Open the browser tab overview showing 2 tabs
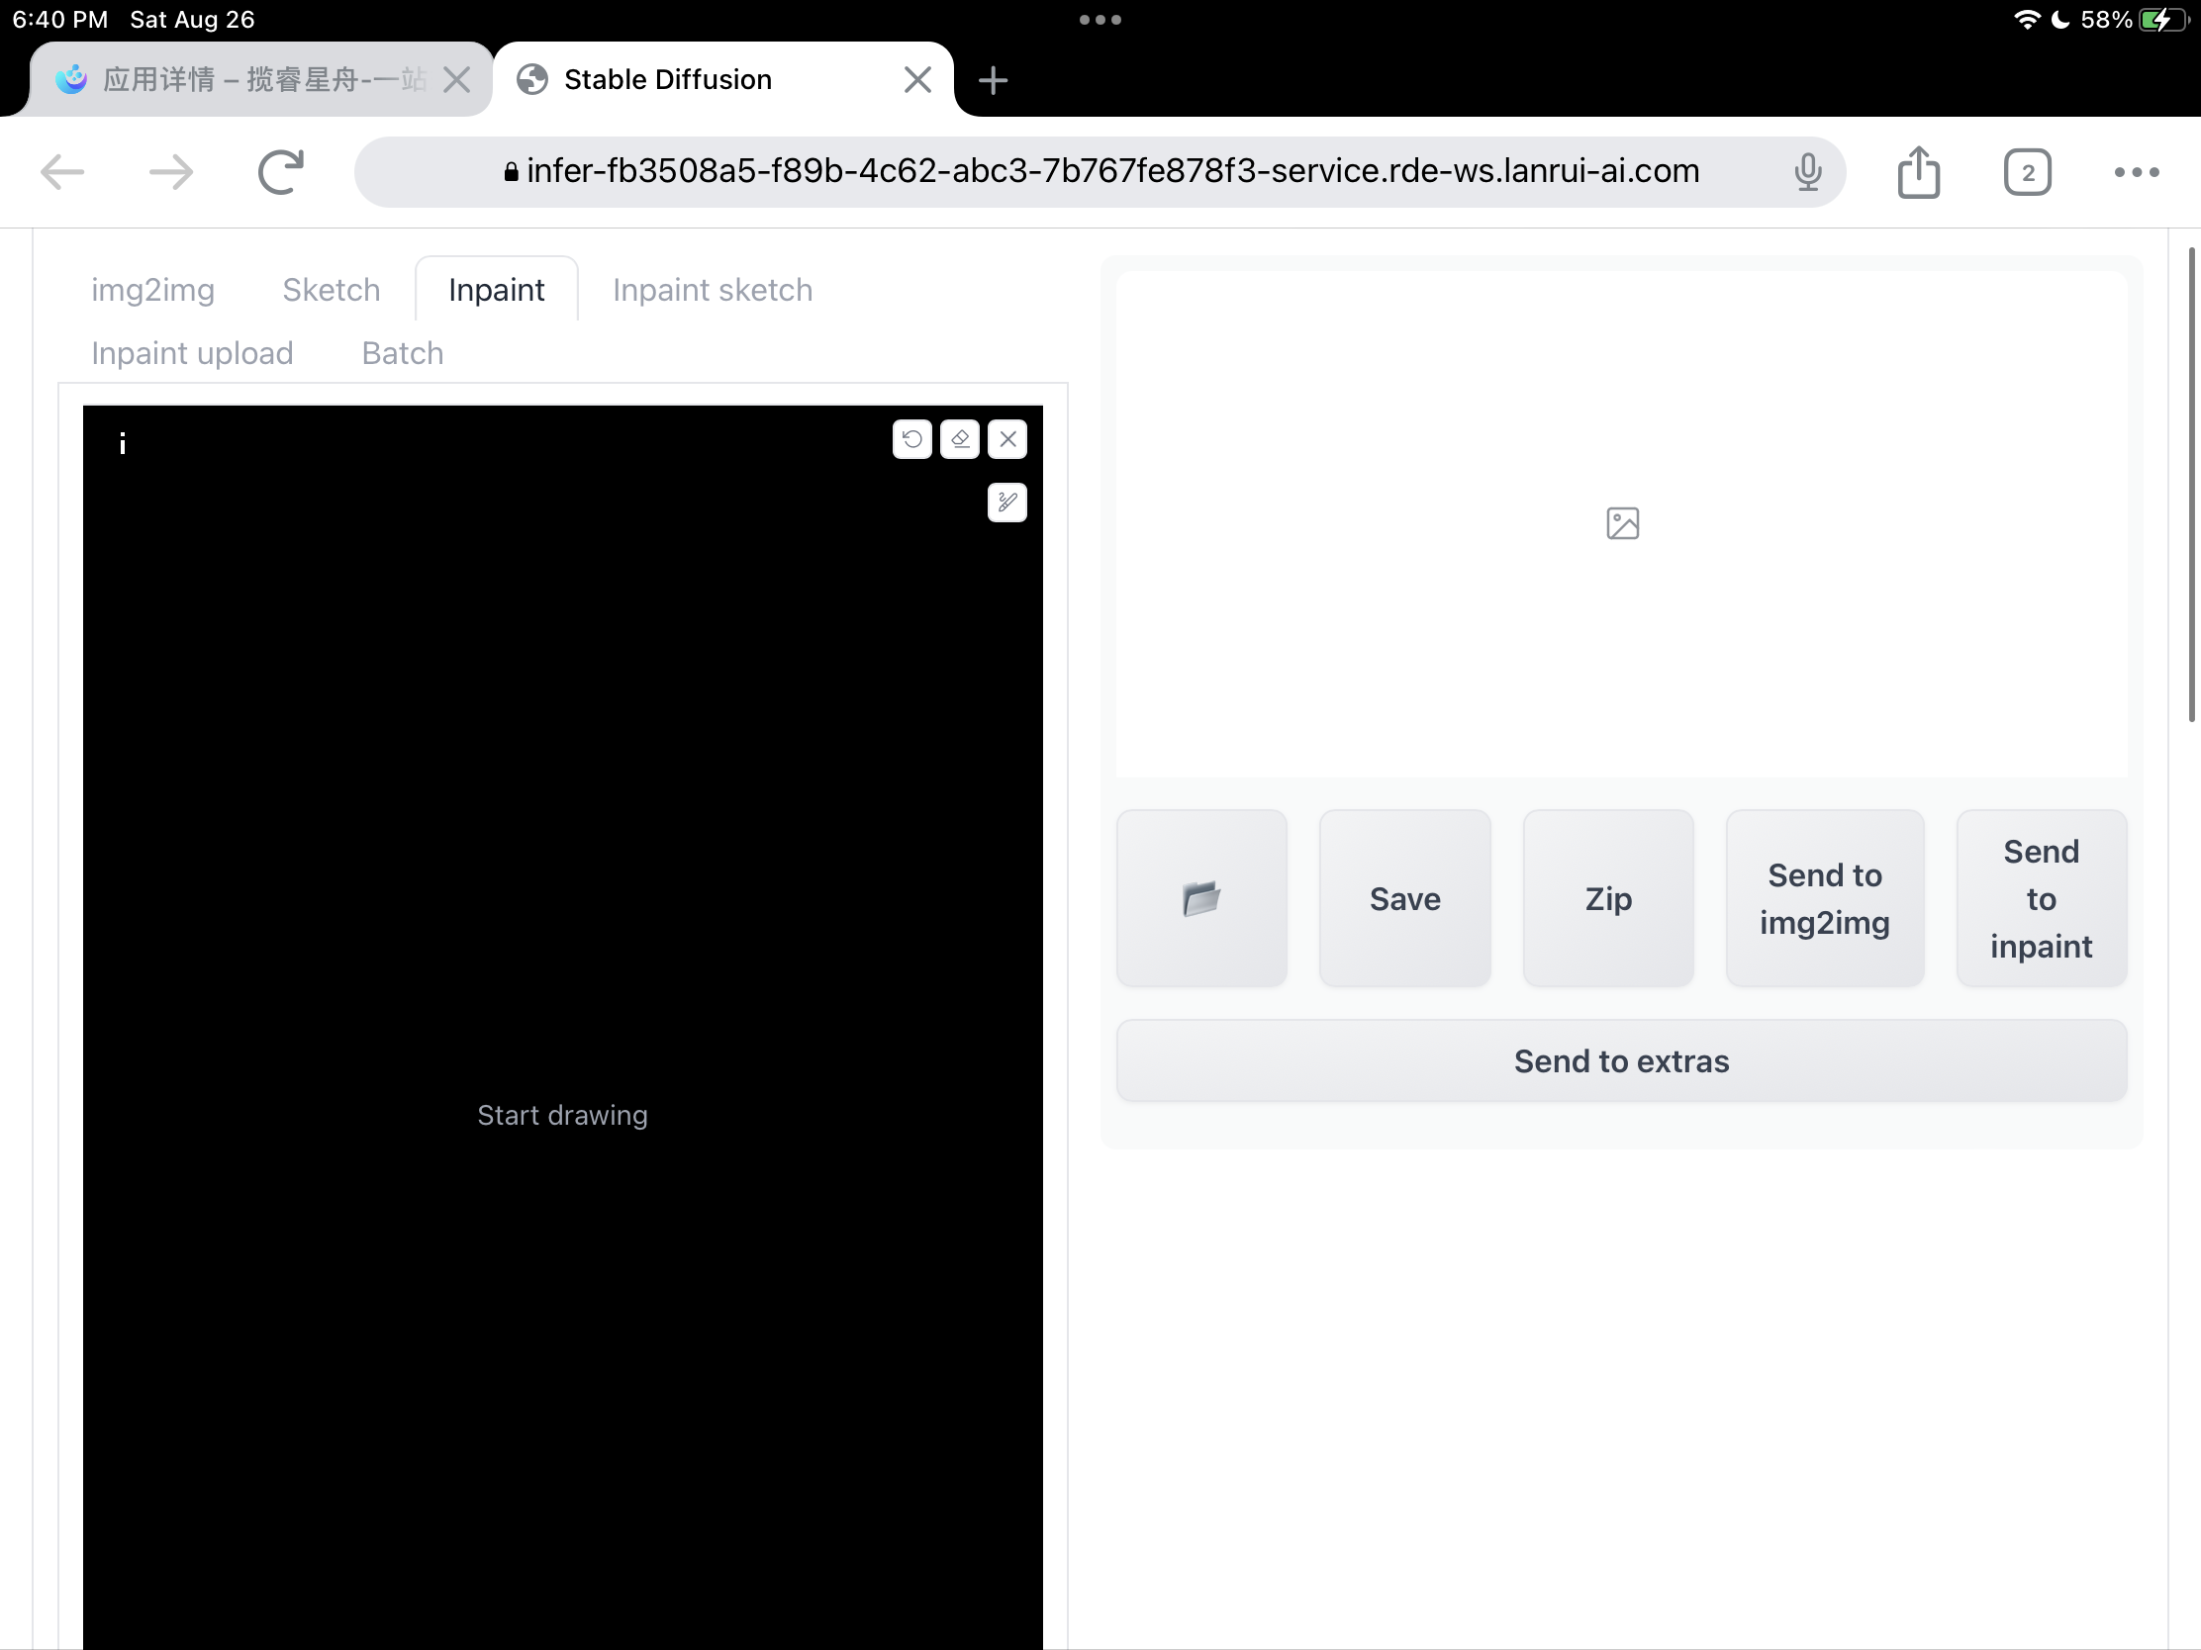2201x1650 pixels. (2028, 171)
